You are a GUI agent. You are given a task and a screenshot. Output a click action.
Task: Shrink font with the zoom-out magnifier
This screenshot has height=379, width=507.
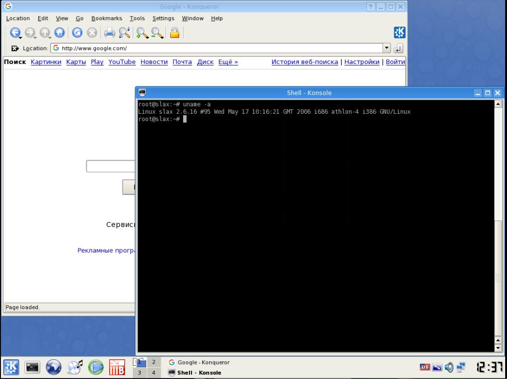157,32
